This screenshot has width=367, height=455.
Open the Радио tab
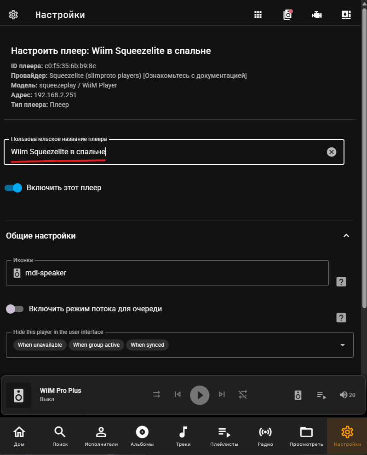tap(265, 436)
